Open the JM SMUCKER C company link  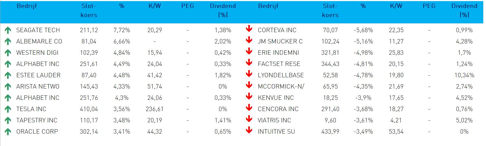click(280, 41)
